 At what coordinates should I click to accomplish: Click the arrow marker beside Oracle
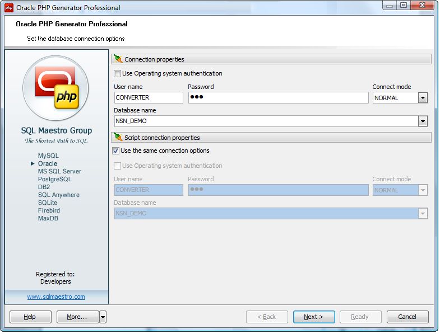[33, 163]
